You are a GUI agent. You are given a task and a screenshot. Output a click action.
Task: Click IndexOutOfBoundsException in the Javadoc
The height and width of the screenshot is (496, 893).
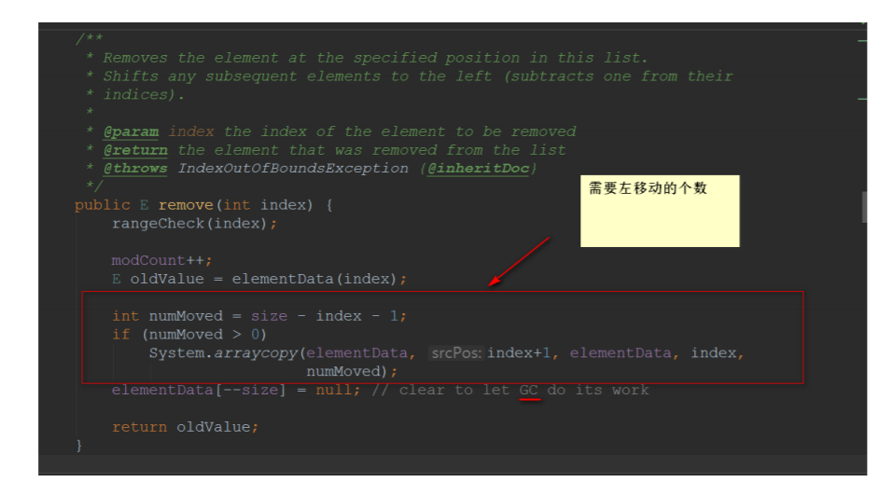pos(293,169)
